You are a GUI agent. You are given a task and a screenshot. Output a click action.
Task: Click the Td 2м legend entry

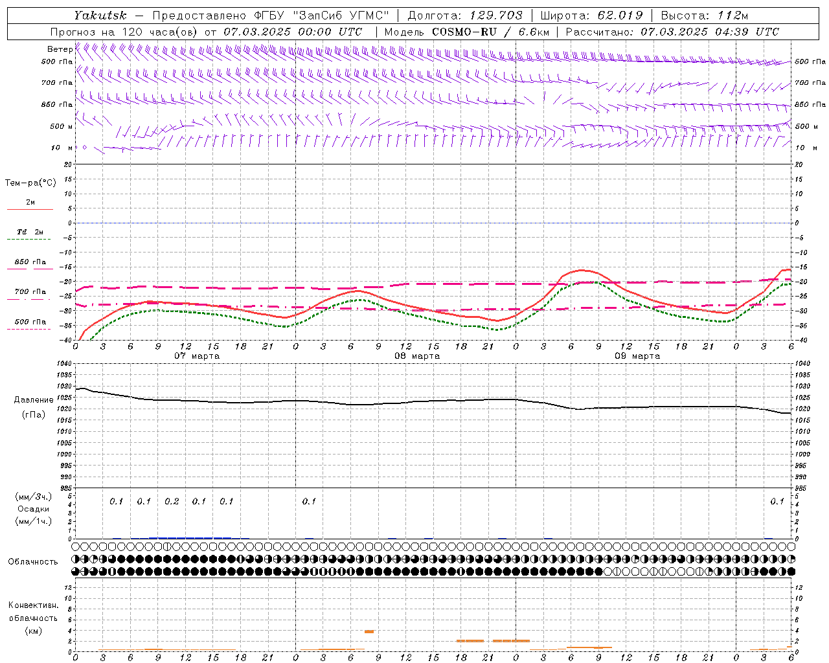pos(30,231)
